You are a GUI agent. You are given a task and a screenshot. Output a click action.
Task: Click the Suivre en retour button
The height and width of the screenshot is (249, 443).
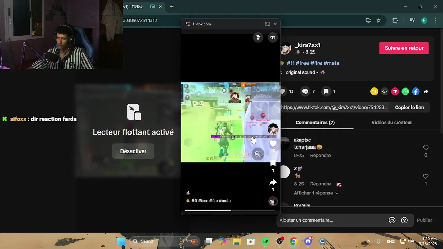coord(404,48)
